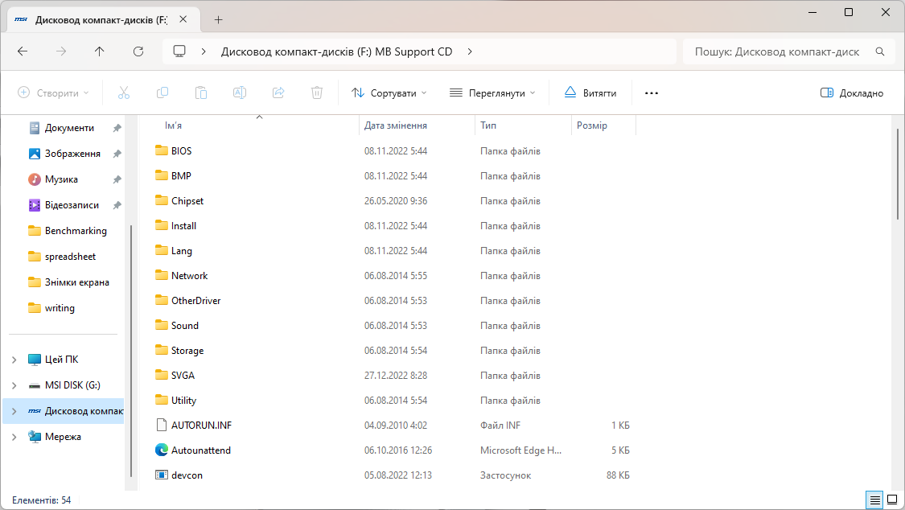Select the AUTORUN.INF file icon
Screen dimensions: 905x510
click(162, 426)
